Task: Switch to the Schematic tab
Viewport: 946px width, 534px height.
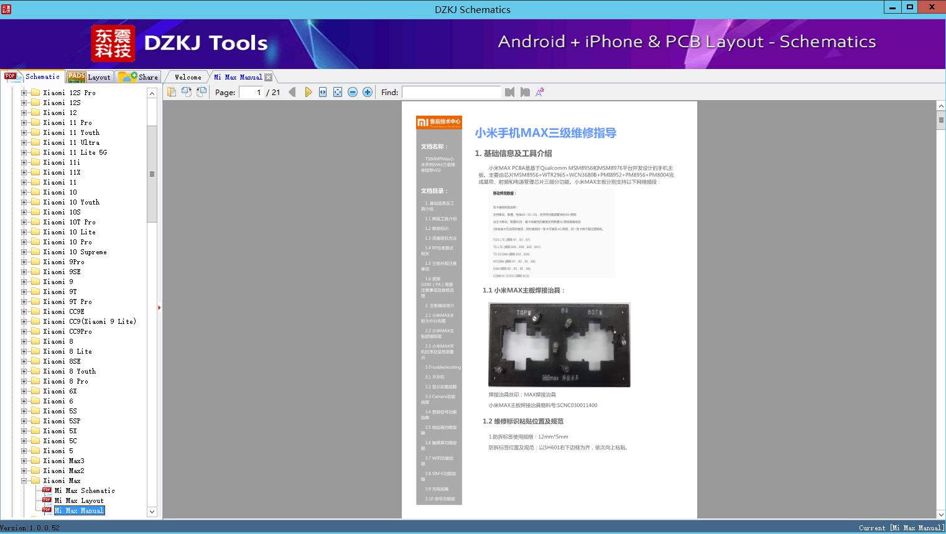Action: 32,76
